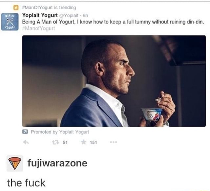The height and width of the screenshot is (191, 210).
Task: Click the retweet count of 51
Action: [65, 142]
